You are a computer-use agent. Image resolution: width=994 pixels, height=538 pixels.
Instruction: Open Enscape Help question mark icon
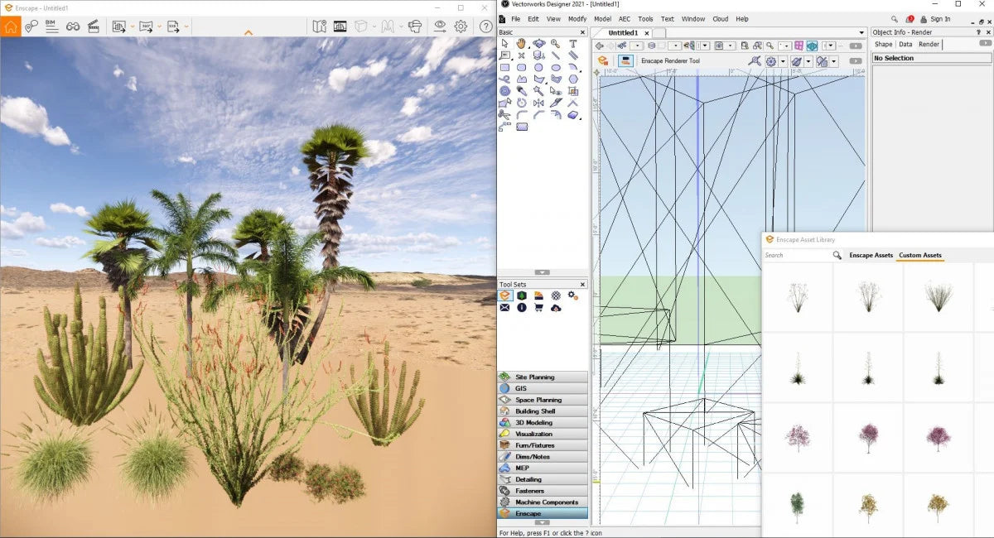485,26
